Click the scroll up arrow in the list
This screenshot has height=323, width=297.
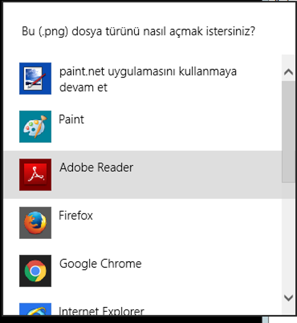pyautogui.click(x=288, y=72)
